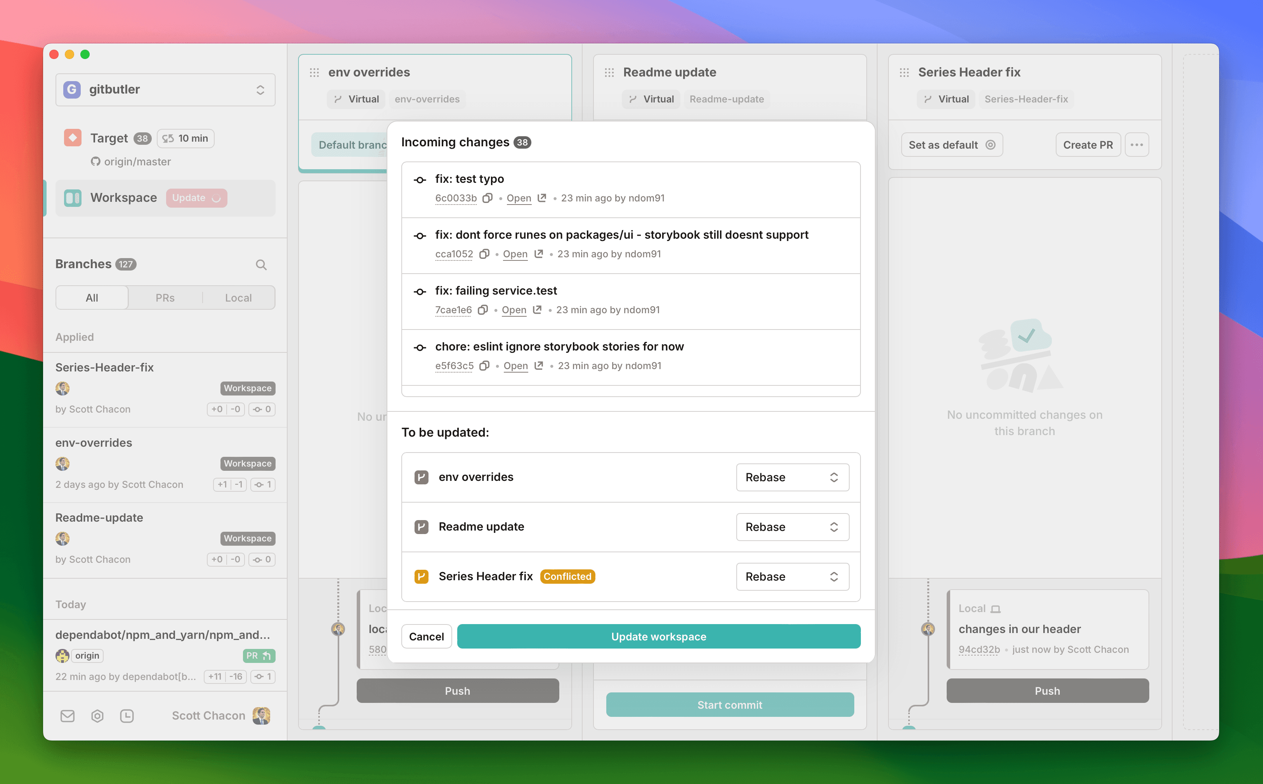
Task: Open the 'fix: failing service.test' Open link
Action: [x=514, y=310]
